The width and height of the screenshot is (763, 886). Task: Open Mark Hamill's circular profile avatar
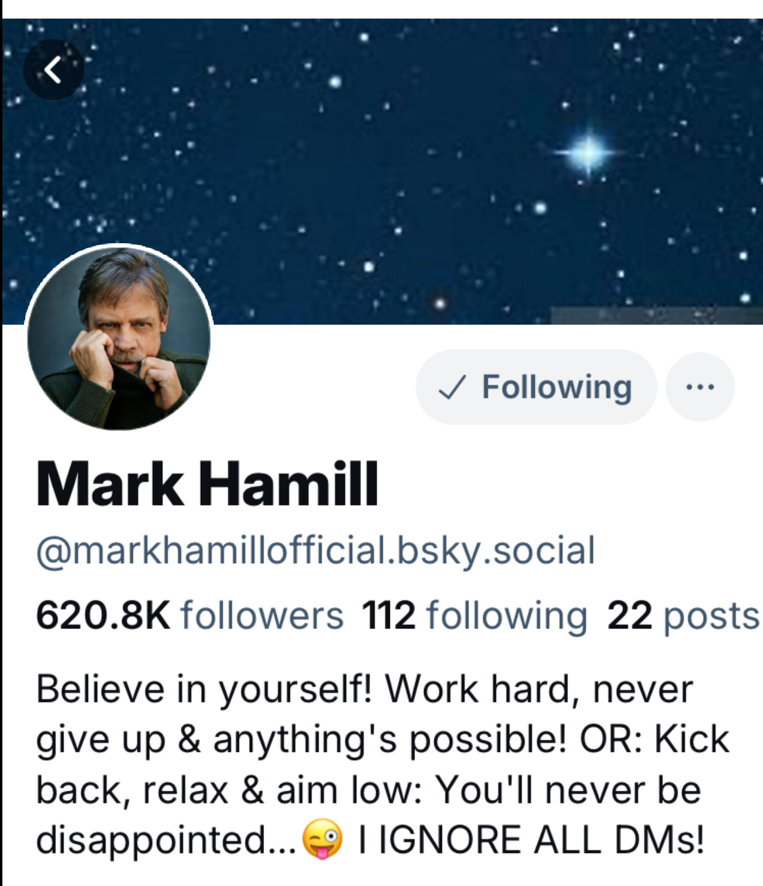(x=119, y=337)
